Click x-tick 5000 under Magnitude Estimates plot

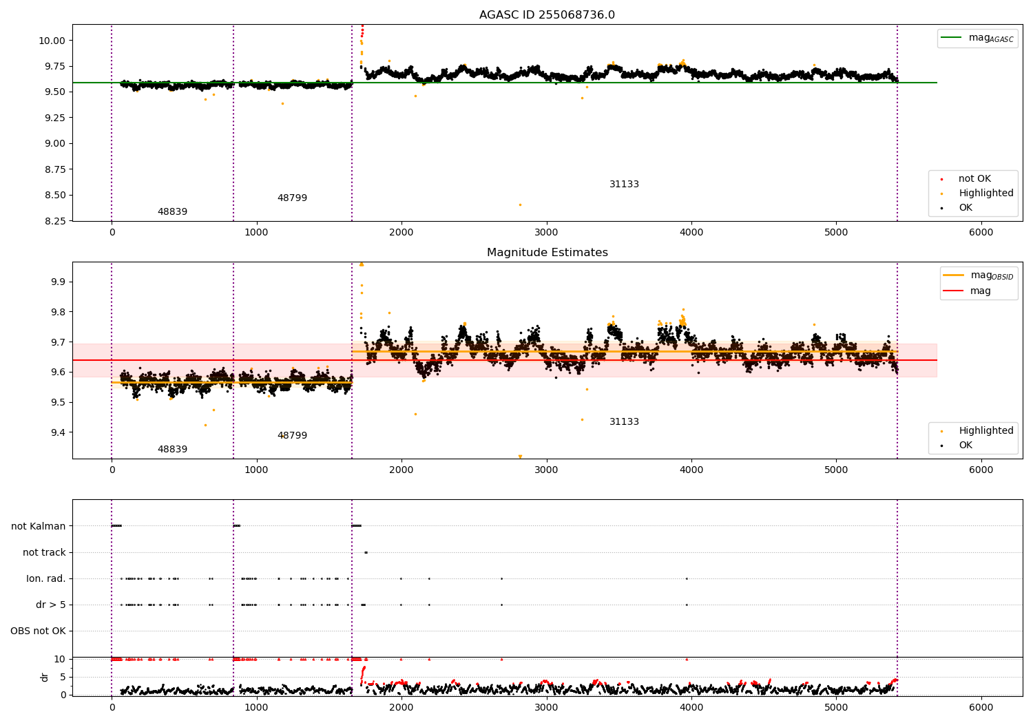pyautogui.click(x=836, y=470)
